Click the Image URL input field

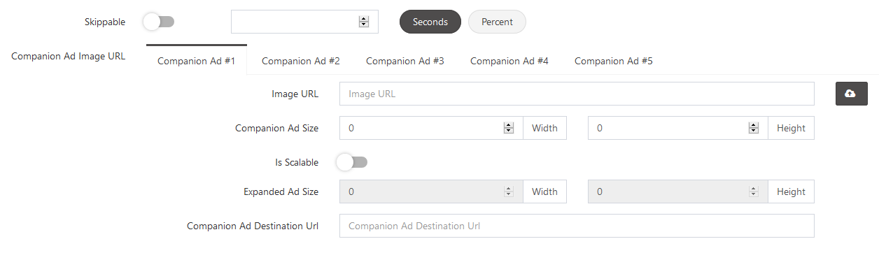pyautogui.click(x=577, y=94)
